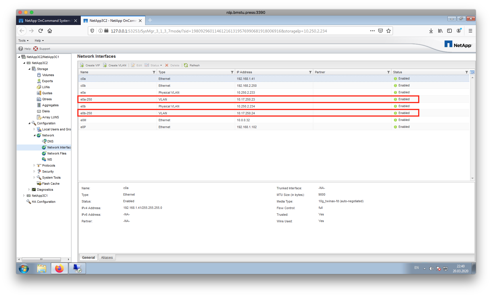Viewport: 492px width, 297px height.
Task: Collapse the NetApp3C2 tree node
Action: [x=24, y=63]
